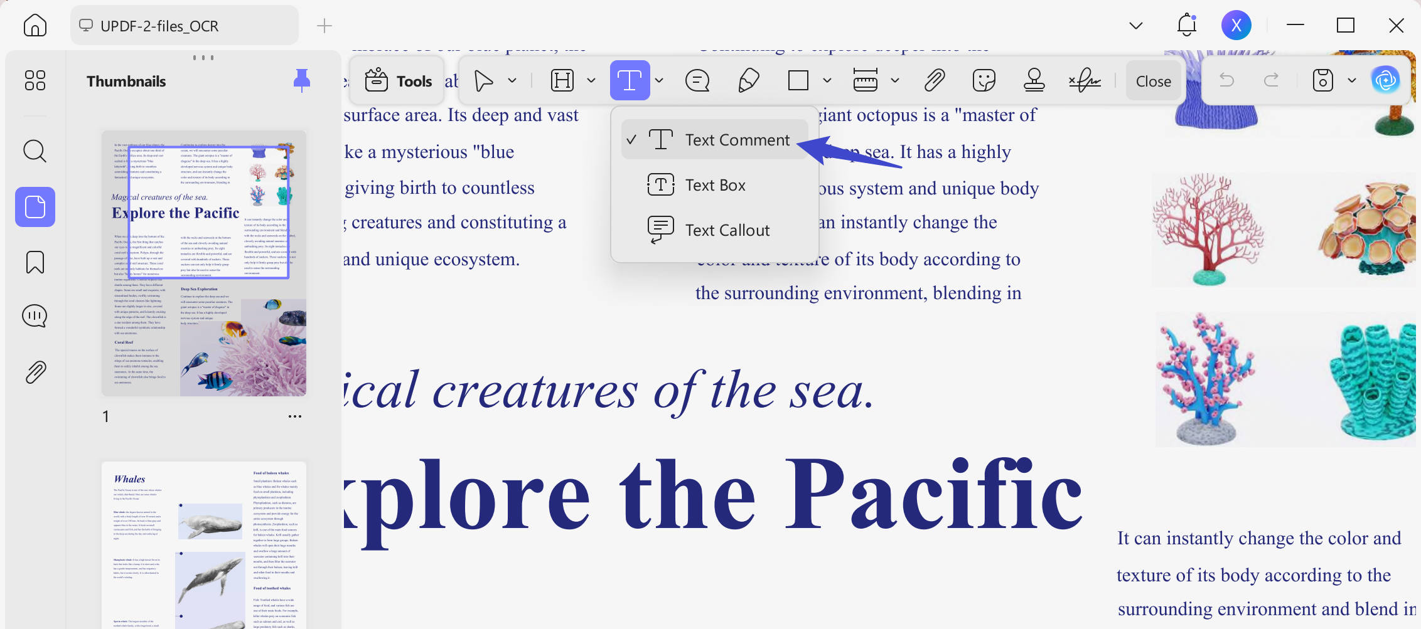Expand the Highlight tool dropdown
1421x629 pixels.
pos(591,80)
